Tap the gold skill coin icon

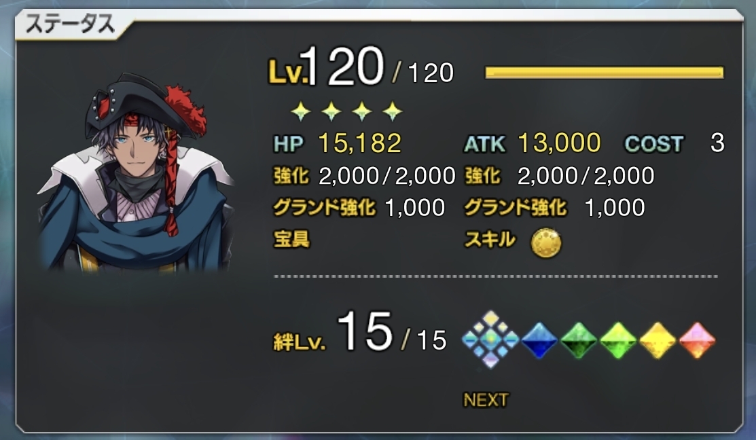(x=546, y=242)
